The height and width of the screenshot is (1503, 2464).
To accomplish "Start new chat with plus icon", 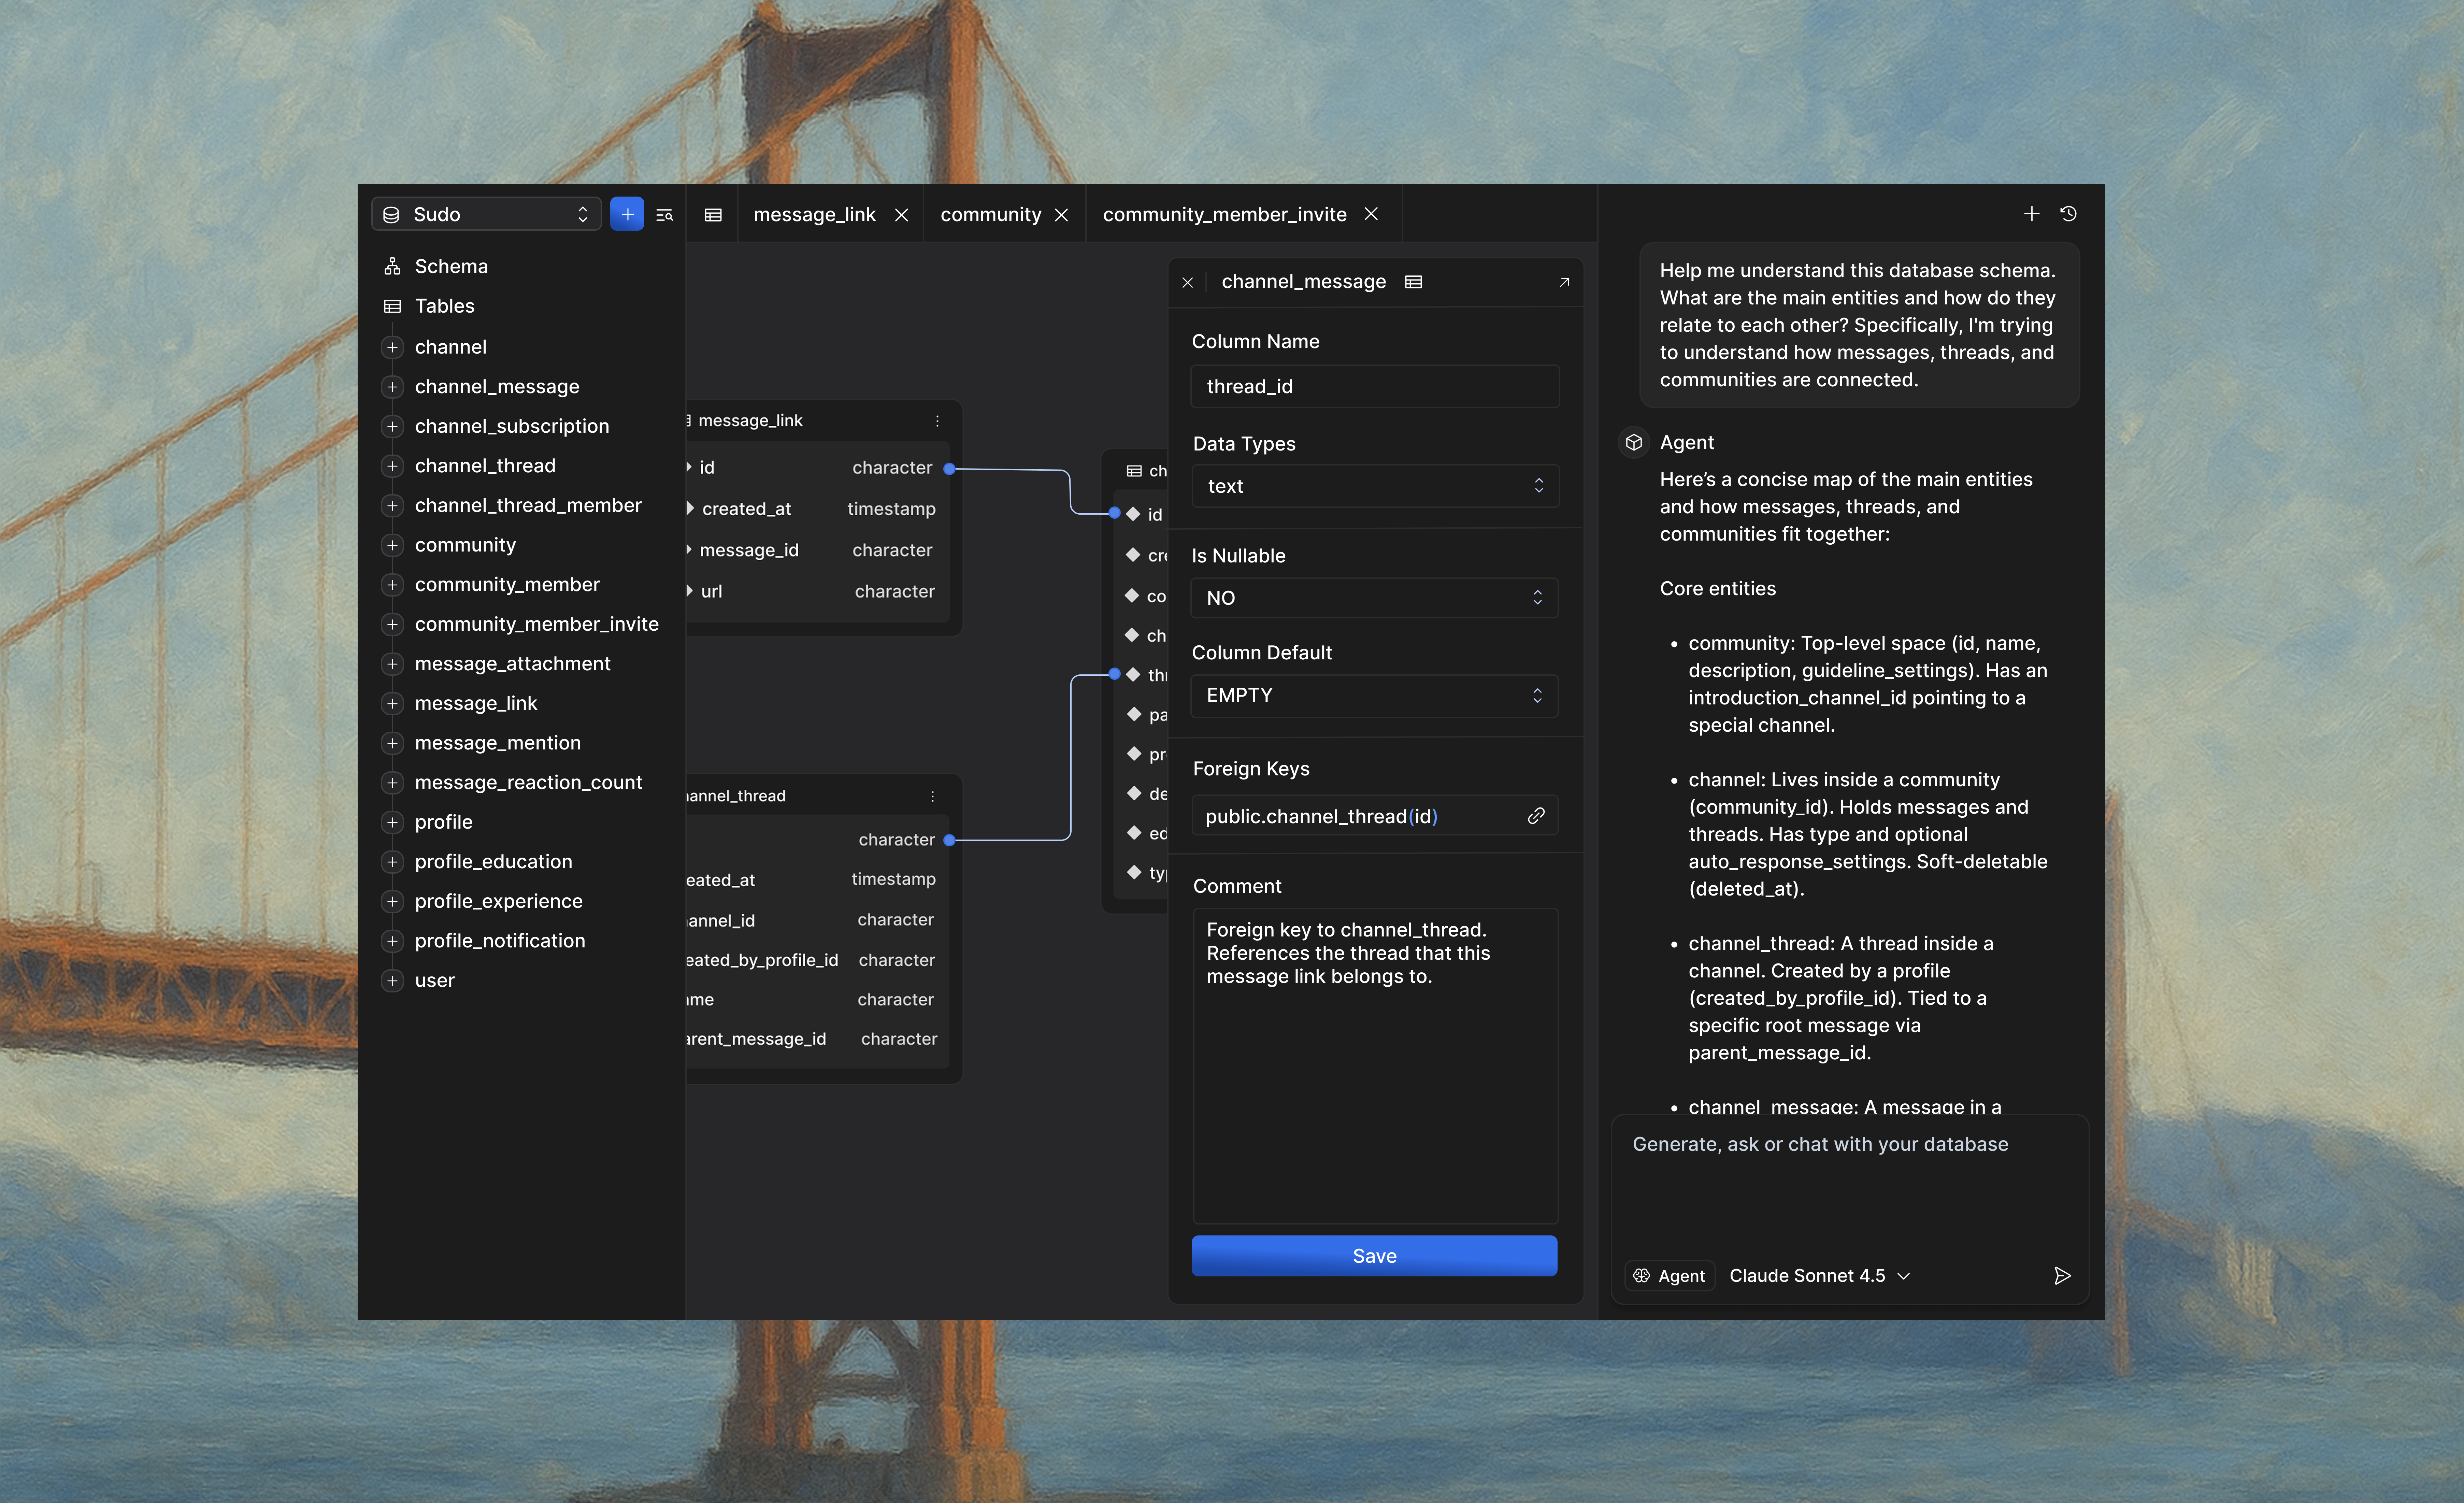I will click(x=2031, y=214).
